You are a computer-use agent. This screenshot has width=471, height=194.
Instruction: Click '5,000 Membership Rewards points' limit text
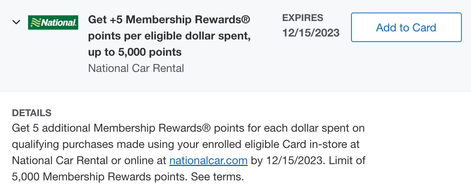tap(98, 177)
